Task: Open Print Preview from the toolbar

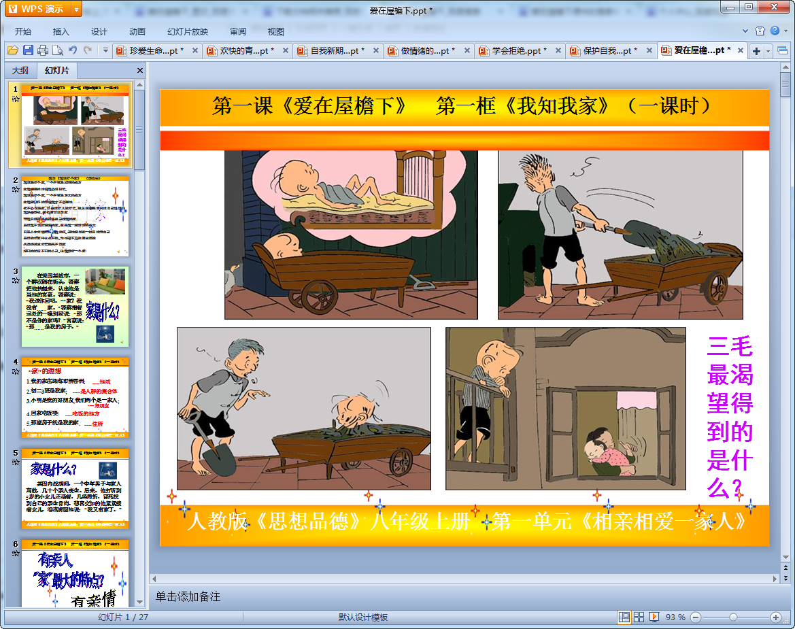Action: 58,50
